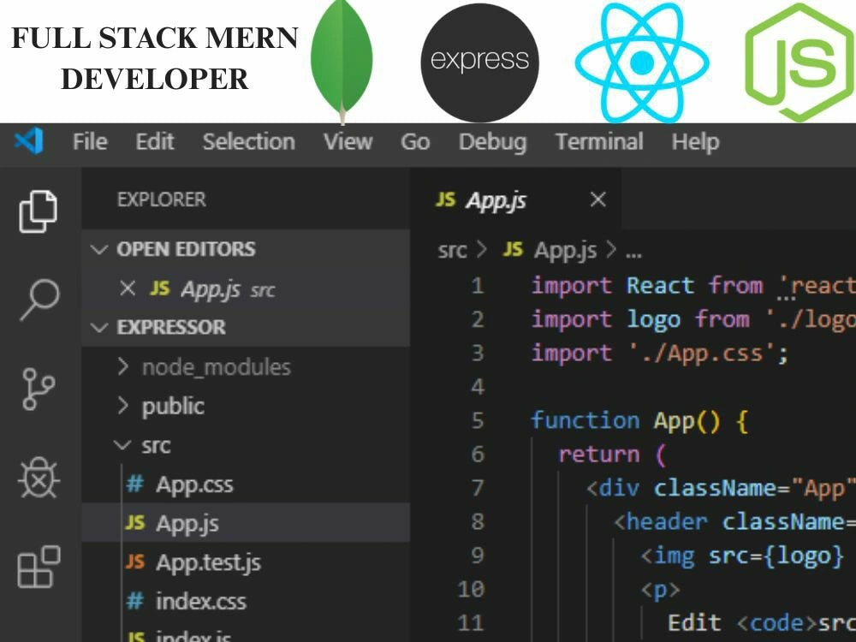This screenshot has height=642, width=856.
Task: Click the MongoDB leaf logo
Action: (342, 61)
